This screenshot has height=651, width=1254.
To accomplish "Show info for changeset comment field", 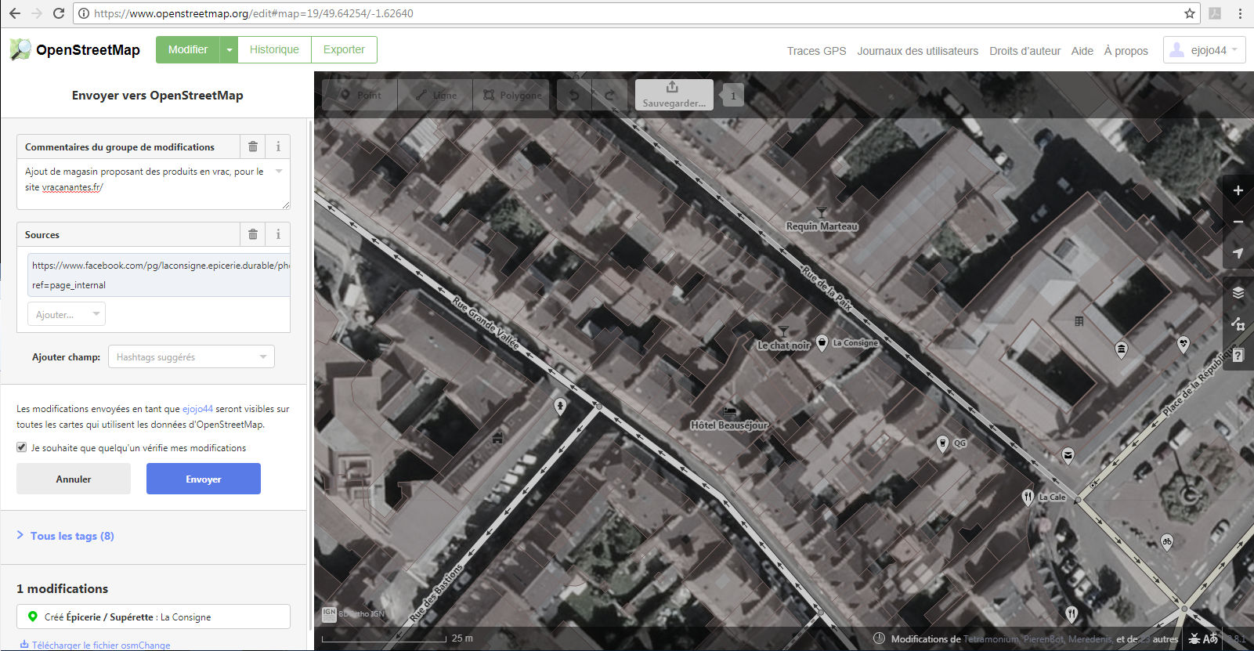I will (278, 146).
